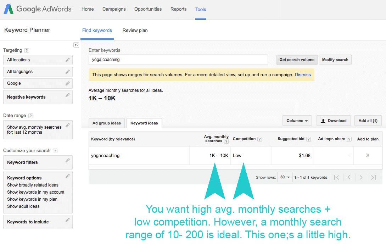
Task: Edit Keyword filters pencil icon
Action: tap(67, 160)
